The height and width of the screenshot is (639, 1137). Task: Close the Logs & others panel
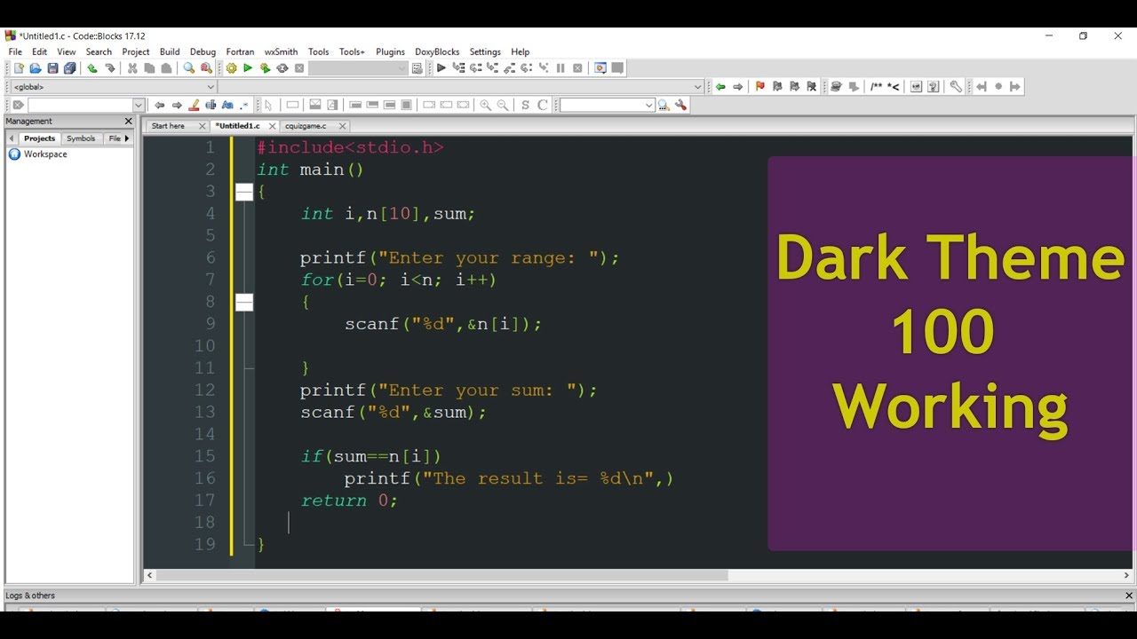point(1129,596)
